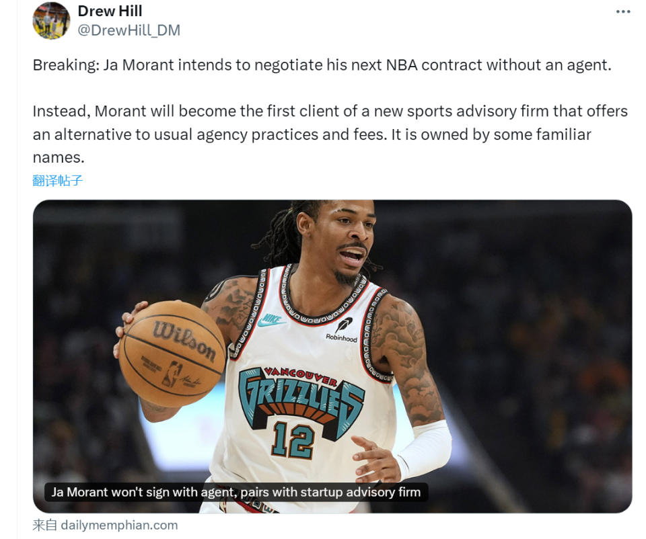Open the dailymemphian.com source link
This screenshot has width=646, height=539.
click(119, 525)
